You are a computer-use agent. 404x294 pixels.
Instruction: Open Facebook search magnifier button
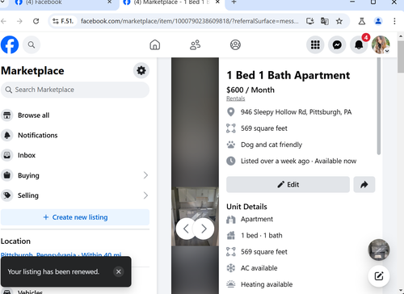[x=32, y=44]
